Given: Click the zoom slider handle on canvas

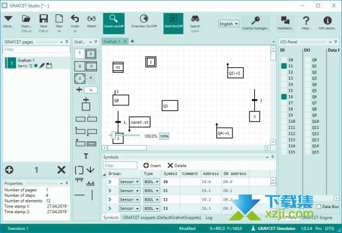Looking at the screenshot, I should (x=113, y=135).
